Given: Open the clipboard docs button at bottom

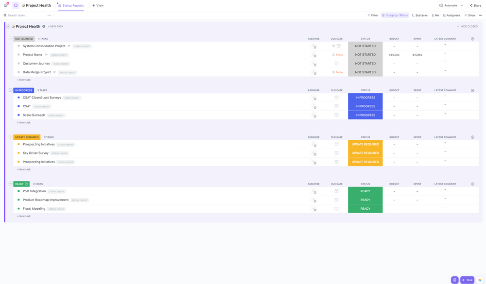Looking at the screenshot, I should coord(454,280).
